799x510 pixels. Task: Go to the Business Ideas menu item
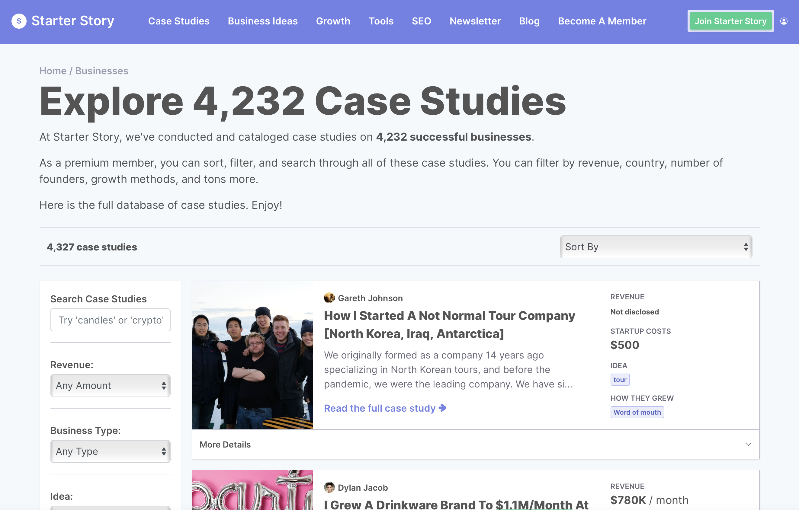262,21
